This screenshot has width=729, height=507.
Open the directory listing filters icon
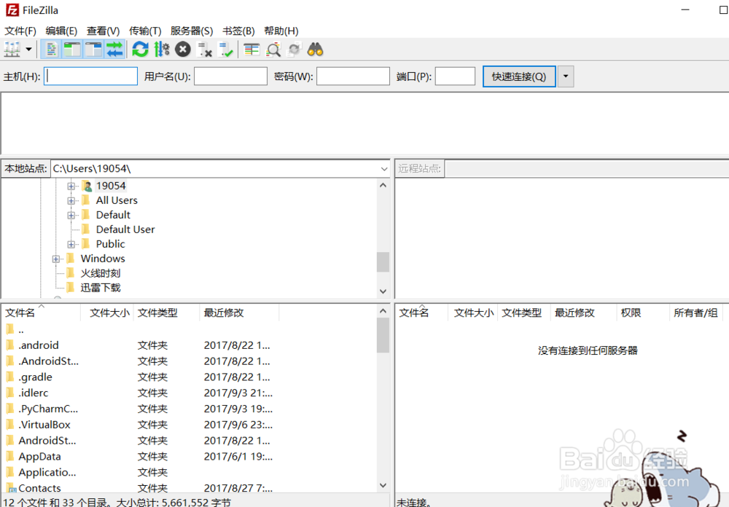(x=252, y=50)
